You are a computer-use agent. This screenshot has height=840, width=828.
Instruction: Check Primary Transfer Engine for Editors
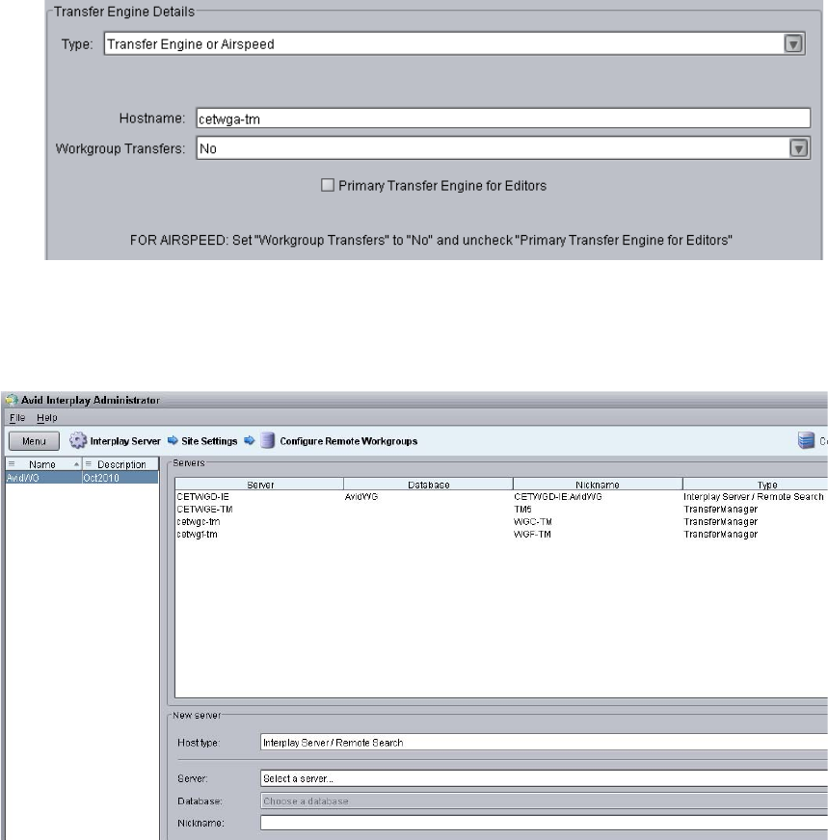327,185
